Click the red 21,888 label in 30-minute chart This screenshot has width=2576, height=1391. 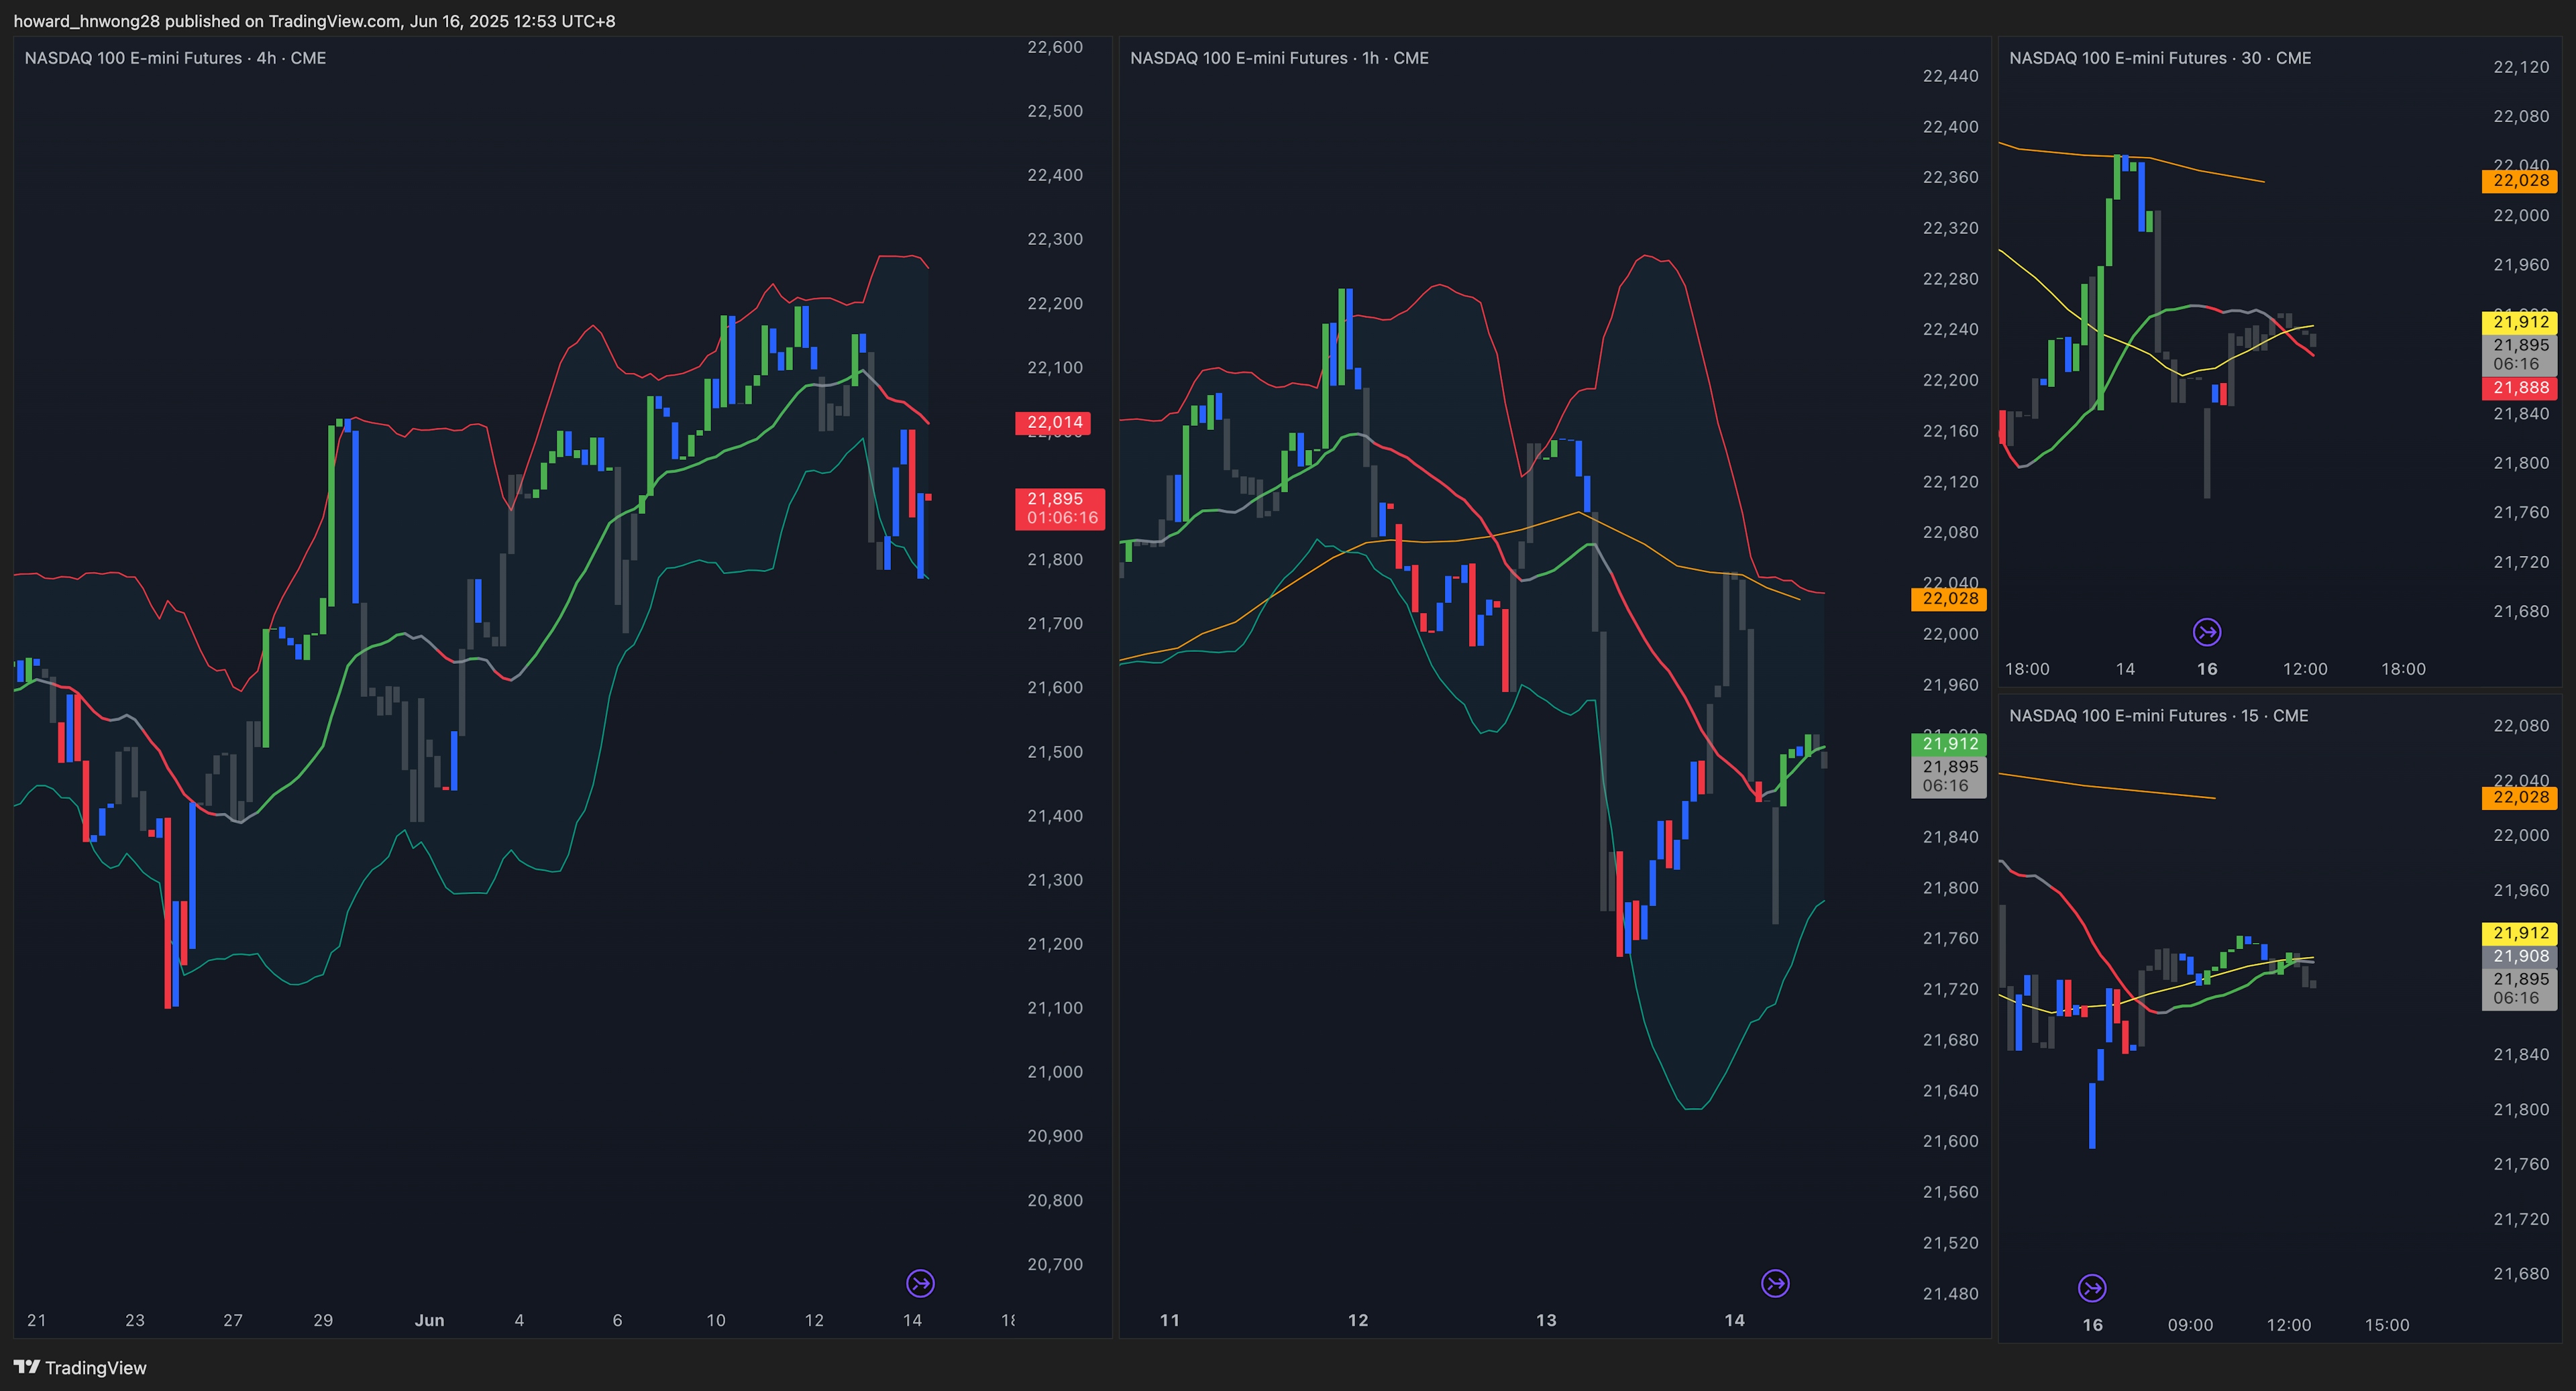tap(2520, 388)
